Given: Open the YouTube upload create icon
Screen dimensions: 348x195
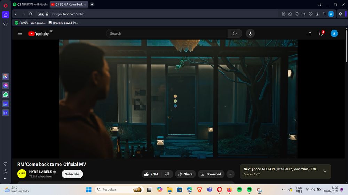Looking at the screenshot, I should point(310,34).
